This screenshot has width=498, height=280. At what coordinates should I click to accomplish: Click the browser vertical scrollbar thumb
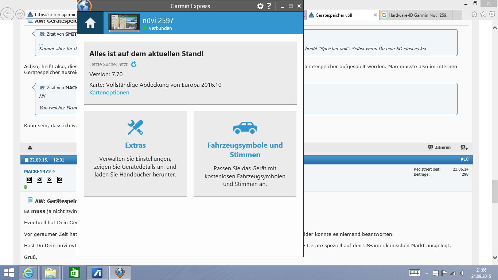pyautogui.click(x=495, y=191)
